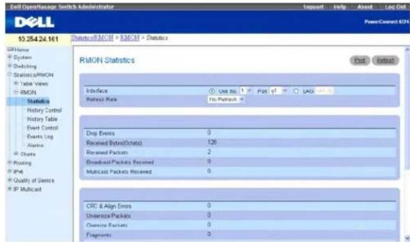Click the Refresh button
The height and width of the screenshot is (242, 410).
(x=385, y=60)
